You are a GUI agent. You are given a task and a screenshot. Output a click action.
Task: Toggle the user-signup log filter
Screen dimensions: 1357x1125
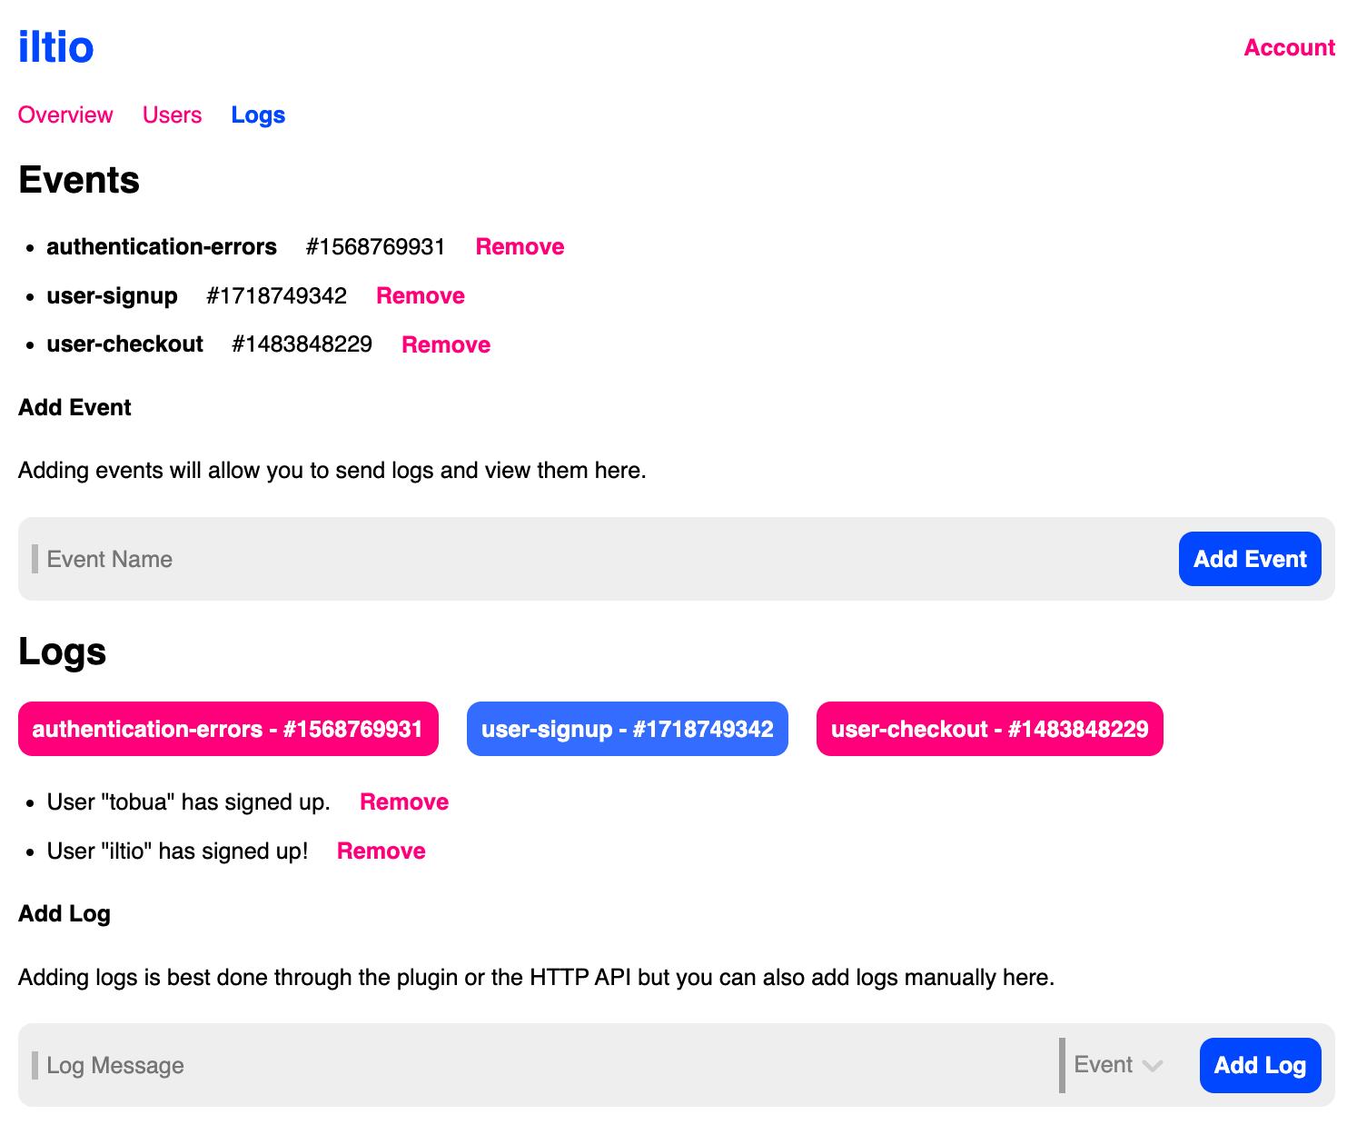pyautogui.click(x=627, y=728)
